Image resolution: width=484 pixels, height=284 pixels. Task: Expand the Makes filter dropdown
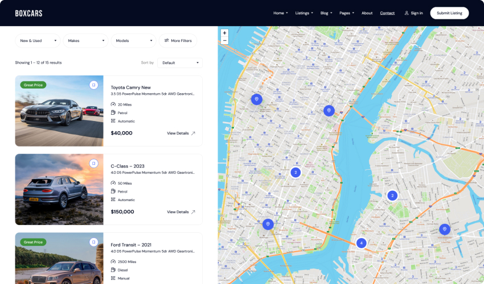pyautogui.click(x=85, y=41)
